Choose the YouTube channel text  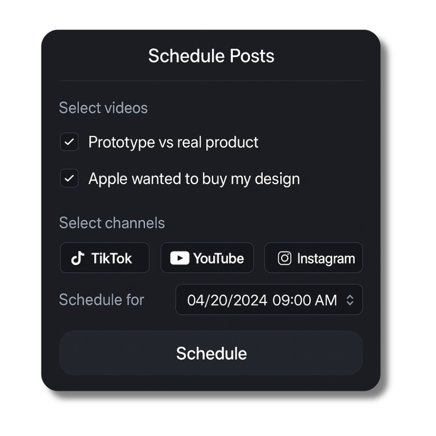[218, 258]
